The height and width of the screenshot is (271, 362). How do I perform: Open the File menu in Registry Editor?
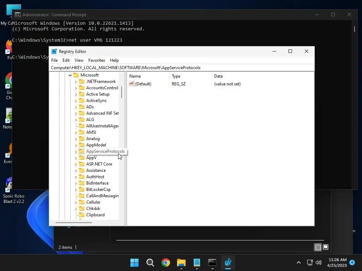click(x=54, y=60)
